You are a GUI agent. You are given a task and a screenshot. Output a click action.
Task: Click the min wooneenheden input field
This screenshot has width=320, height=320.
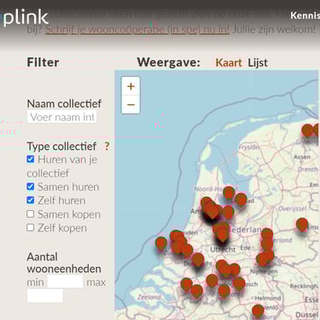(65, 282)
